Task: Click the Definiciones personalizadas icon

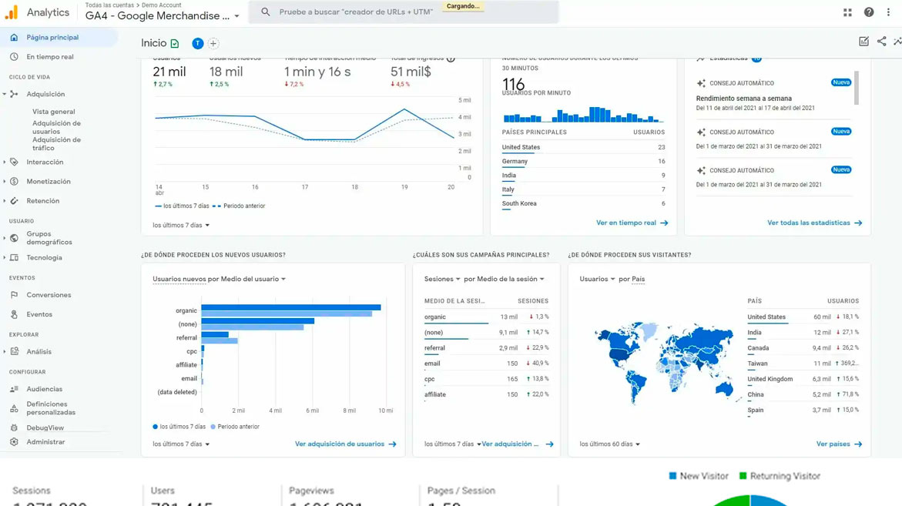Action: 14,408
